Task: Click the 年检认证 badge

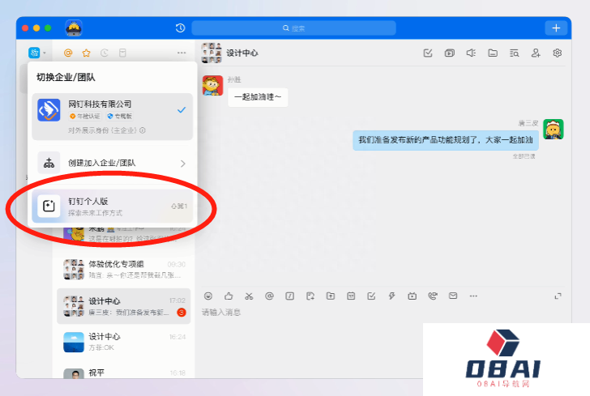Action: point(85,116)
